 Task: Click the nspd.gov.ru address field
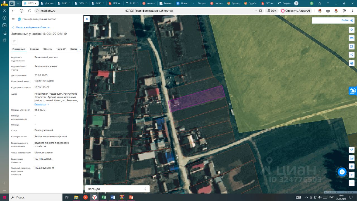(48, 11)
